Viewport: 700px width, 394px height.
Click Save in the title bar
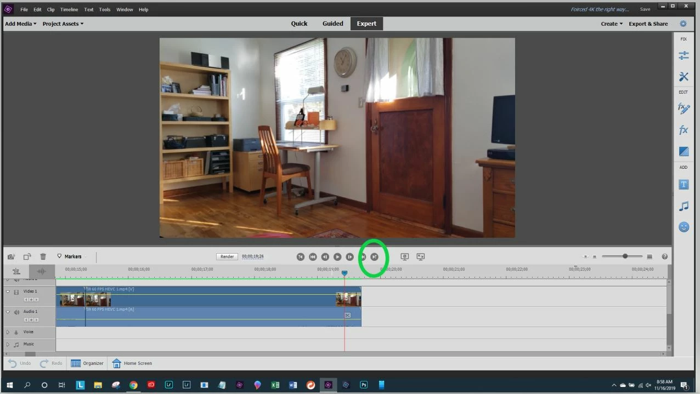pos(645,9)
